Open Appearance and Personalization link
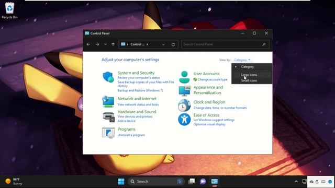335x188 pixels. pyautogui.click(x=208, y=90)
